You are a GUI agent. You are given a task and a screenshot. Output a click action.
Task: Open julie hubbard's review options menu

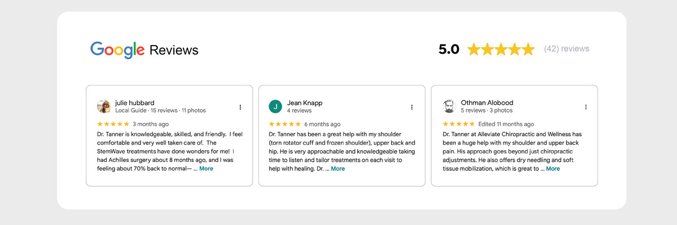point(240,107)
